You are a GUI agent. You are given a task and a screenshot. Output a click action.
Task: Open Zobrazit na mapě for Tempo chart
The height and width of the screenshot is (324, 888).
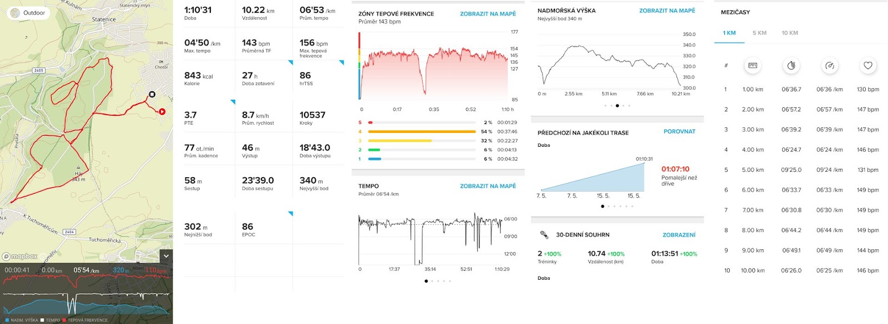[488, 186]
